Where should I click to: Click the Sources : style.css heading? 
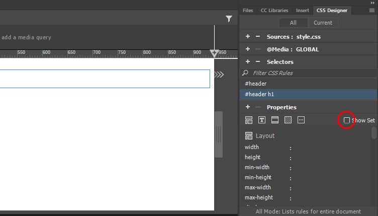[x=294, y=37]
